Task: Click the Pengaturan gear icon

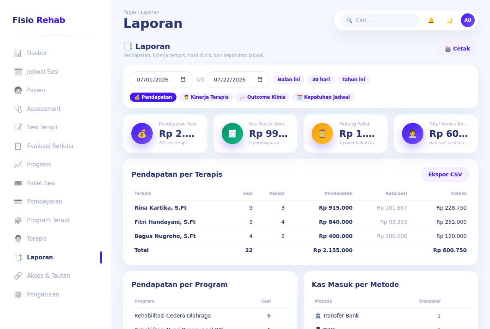Action: tap(18, 294)
